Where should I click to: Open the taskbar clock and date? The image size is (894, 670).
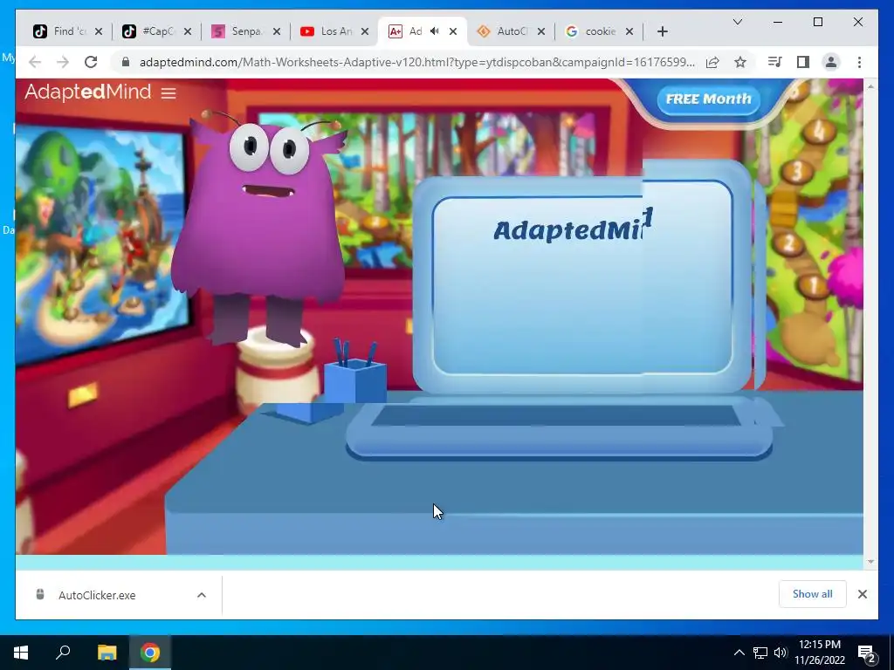pos(820,653)
